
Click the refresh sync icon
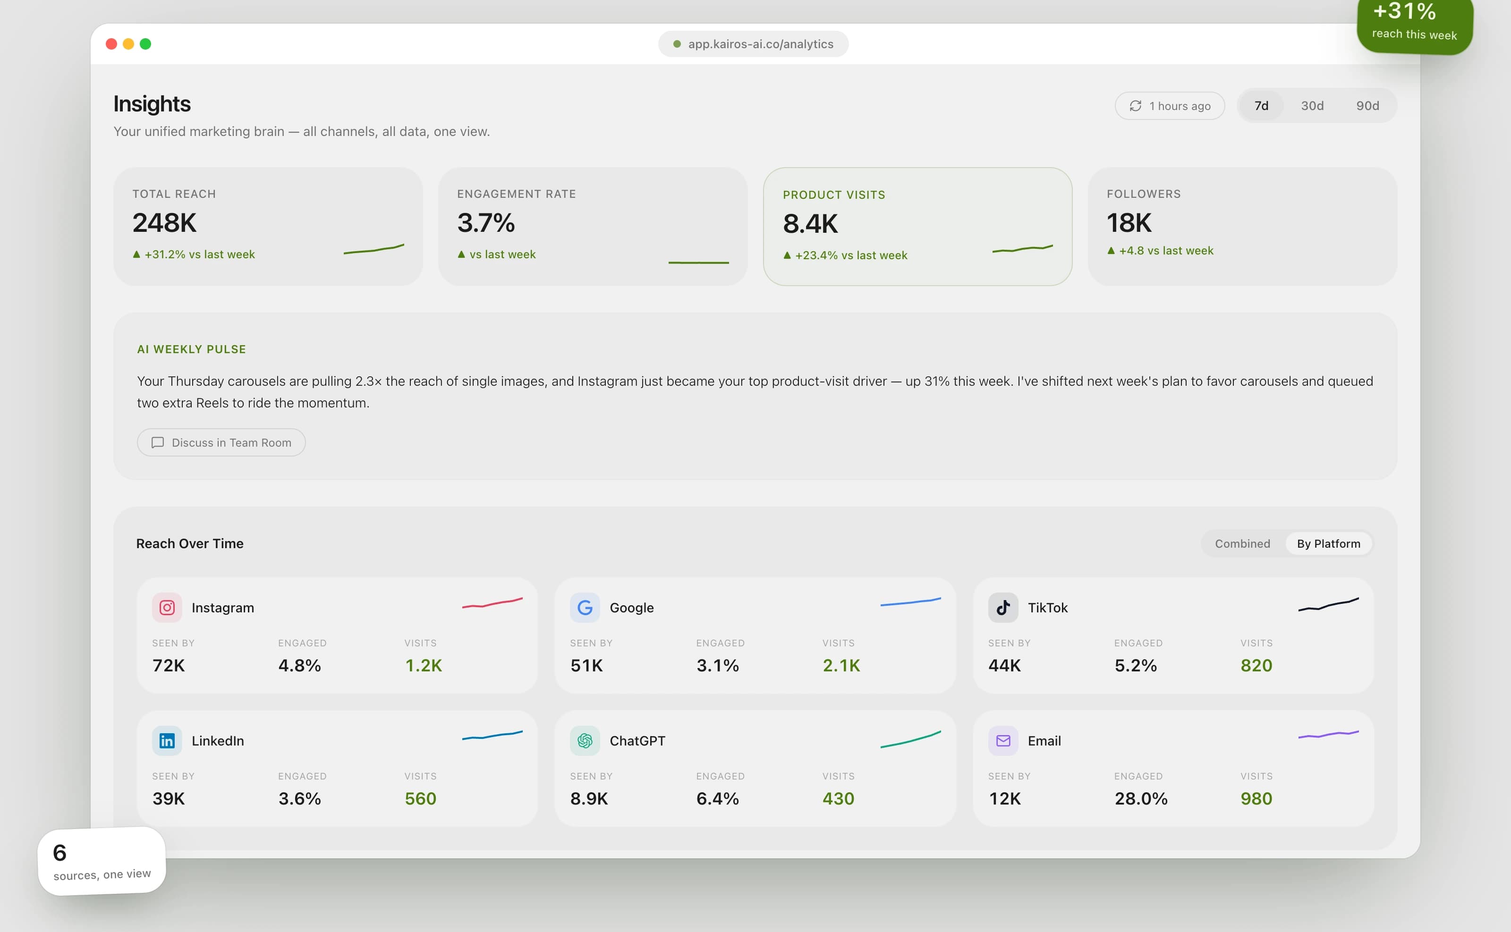pyautogui.click(x=1136, y=106)
